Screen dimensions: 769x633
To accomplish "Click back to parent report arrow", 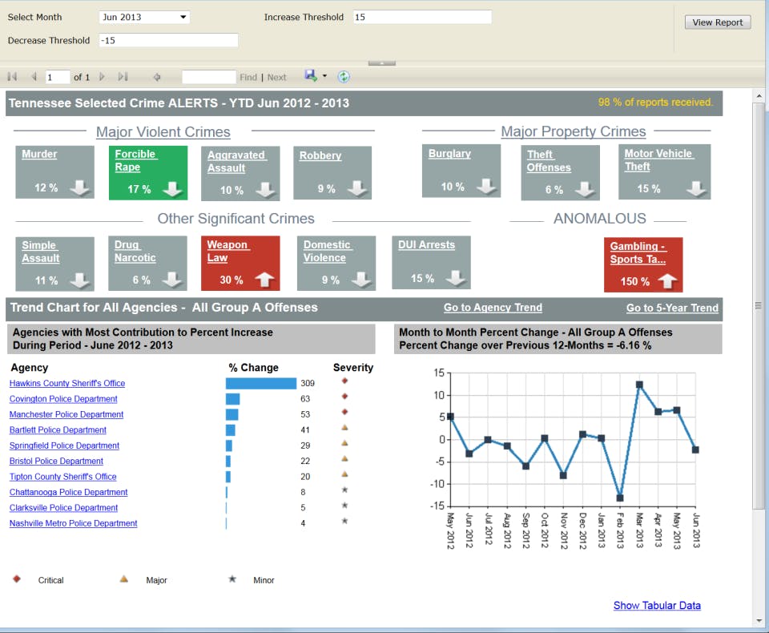I will 157,77.
